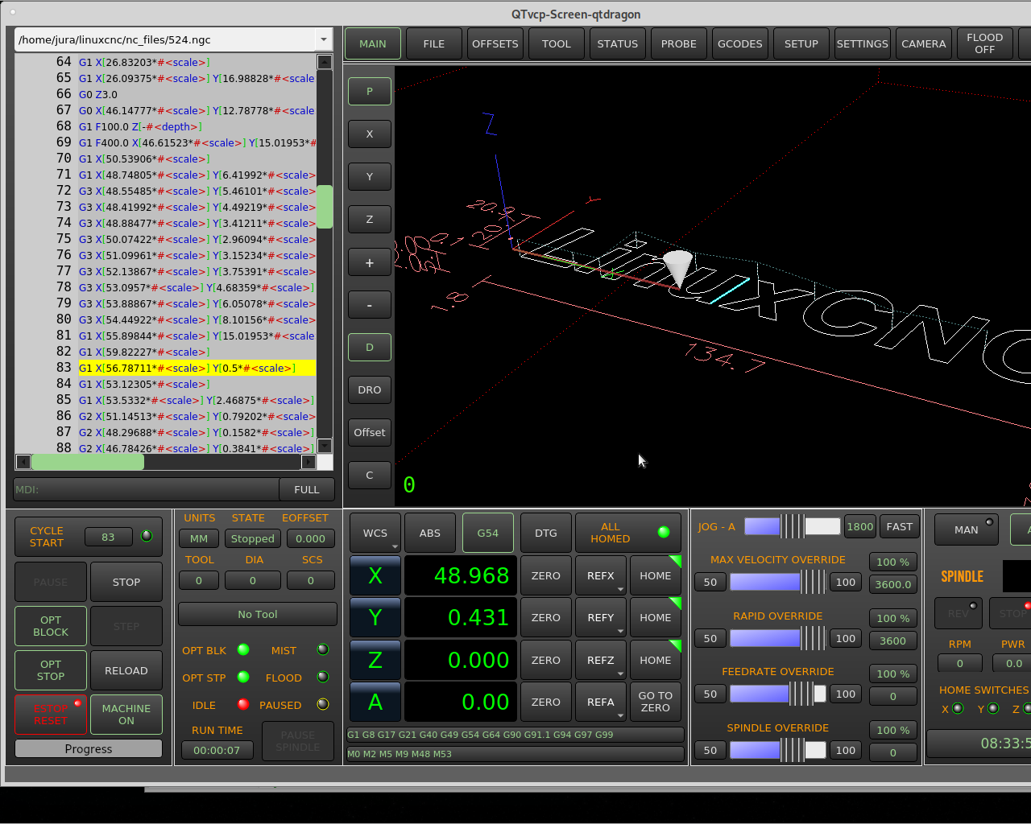
Task: Toggle OPT BLOCK button
Action: pos(51,626)
